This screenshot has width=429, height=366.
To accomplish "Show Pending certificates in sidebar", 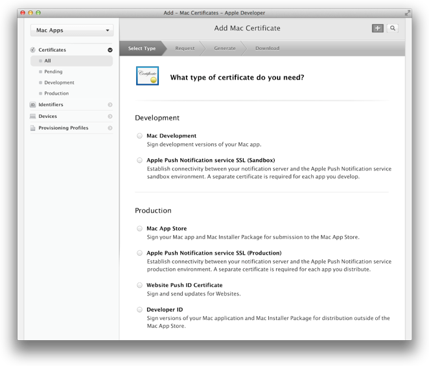I will coord(53,72).
